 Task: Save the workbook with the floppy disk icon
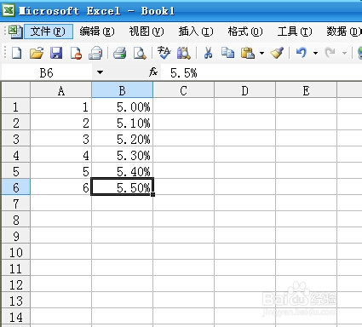pyautogui.click(x=56, y=53)
